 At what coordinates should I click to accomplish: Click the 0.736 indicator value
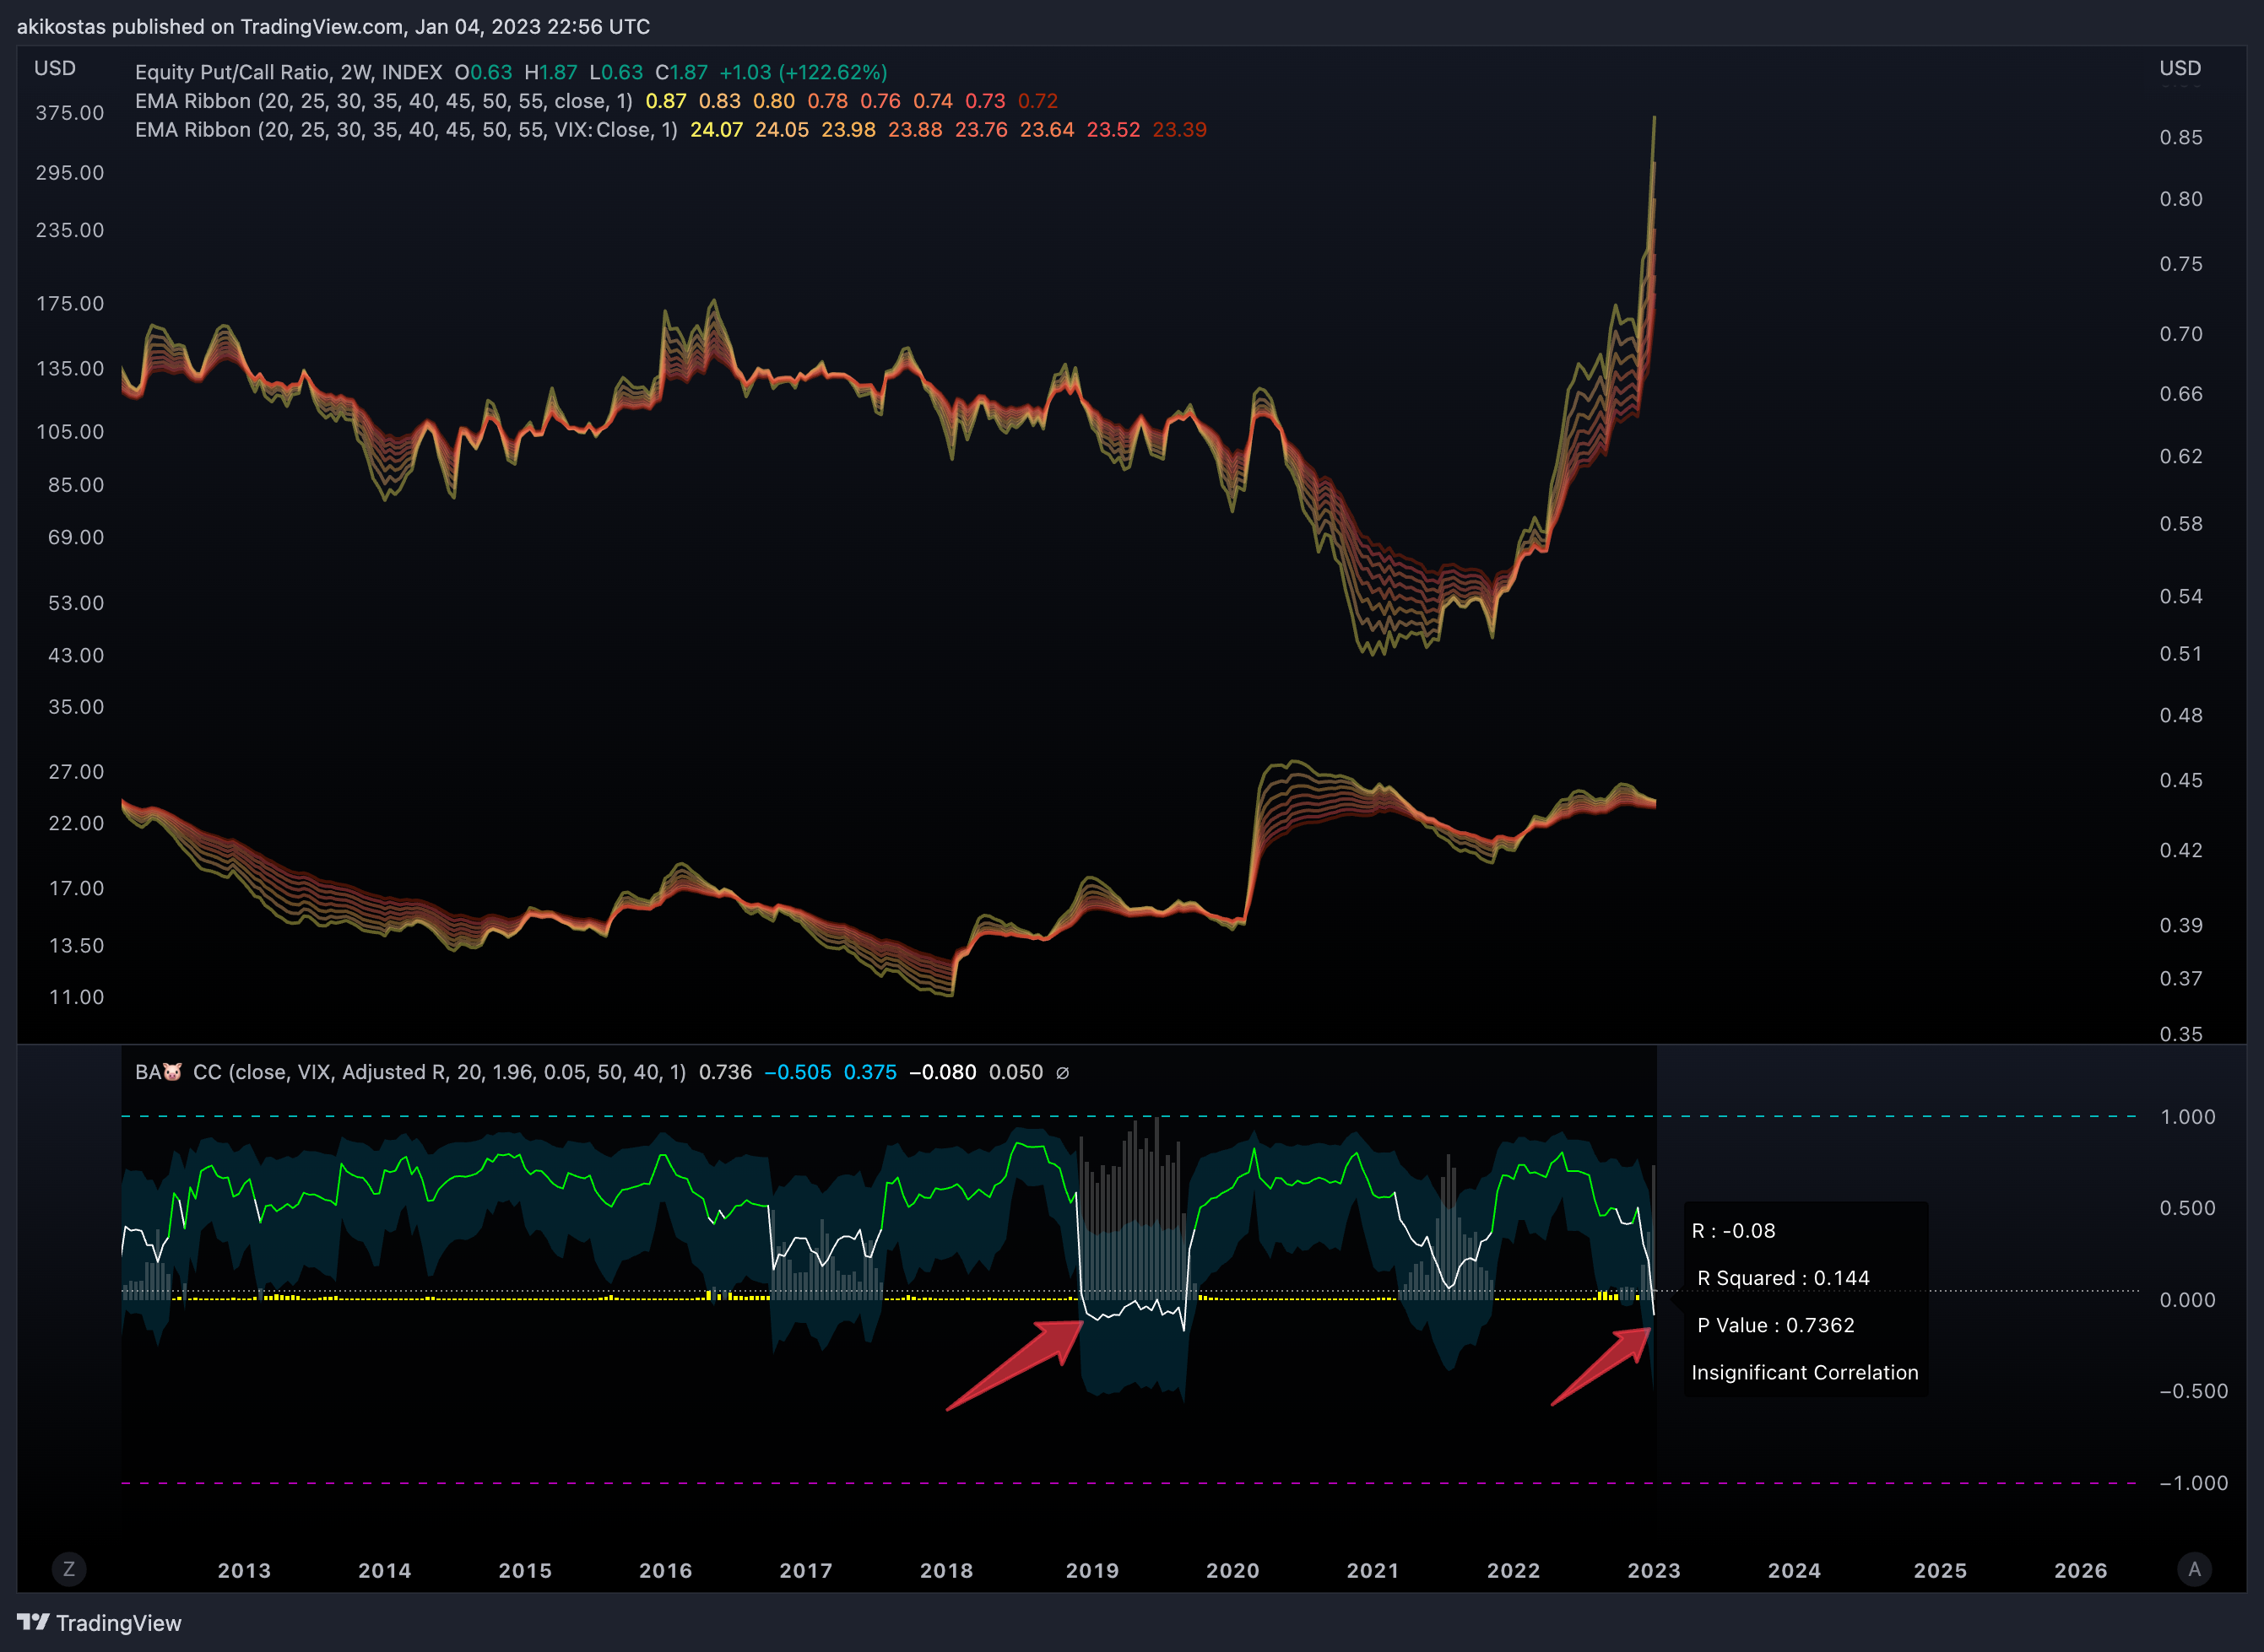725,1072
